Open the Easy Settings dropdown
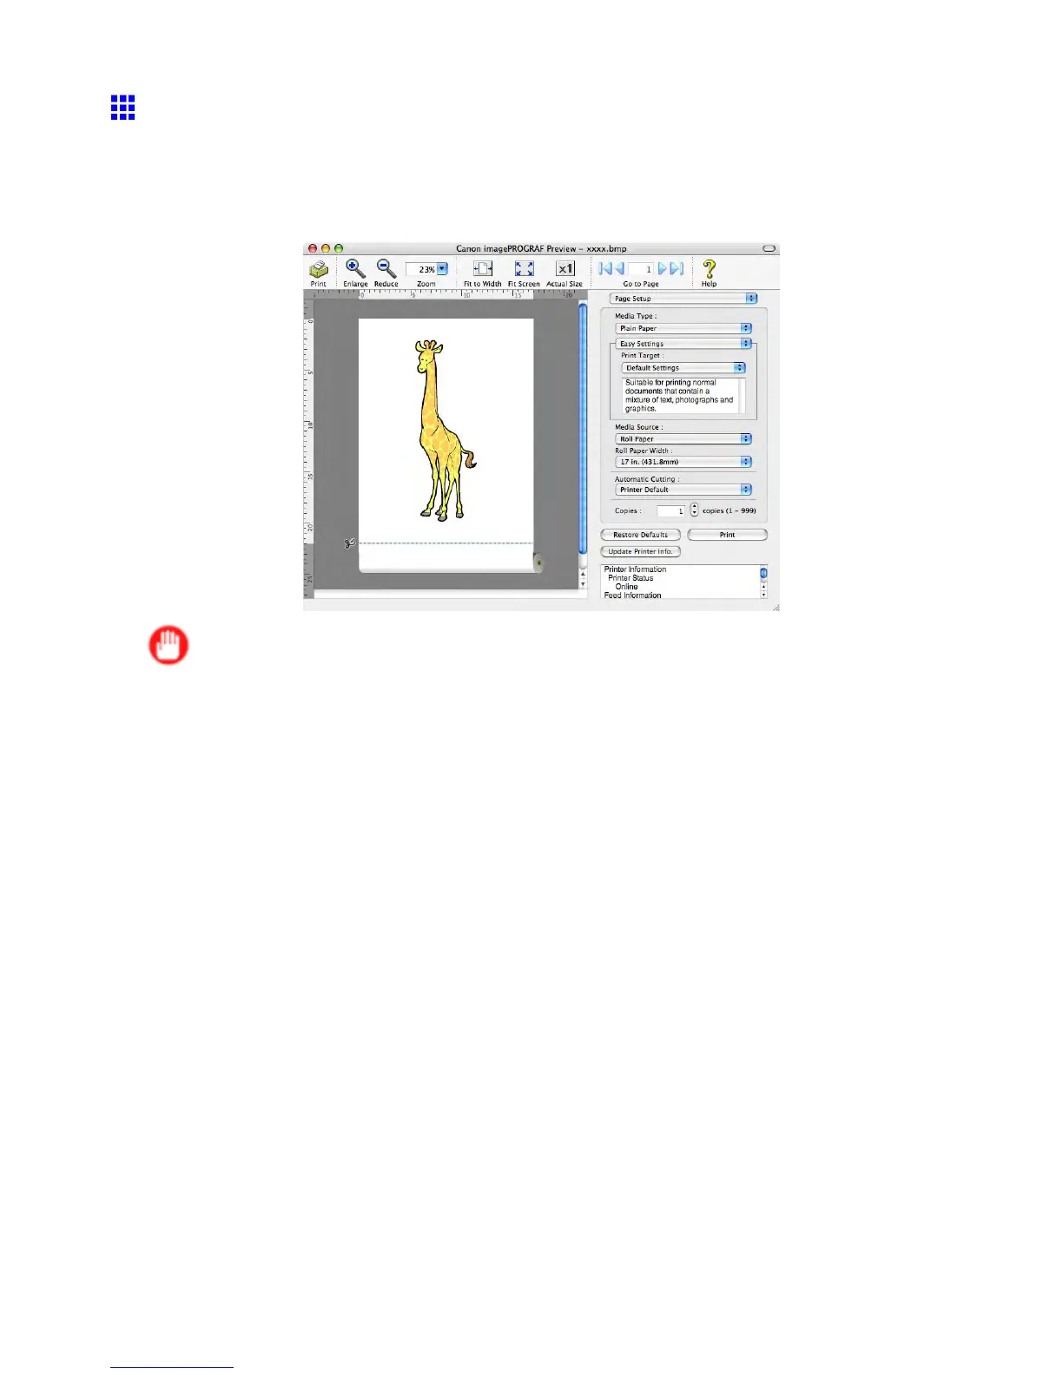Viewport: 1063px width, 1375px height. tap(683, 344)
